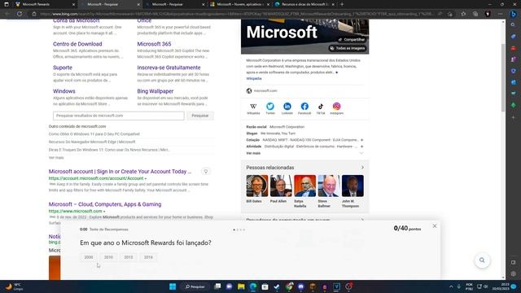
Task: Select answer 2010 in the quiz
Action: [108, 257]
